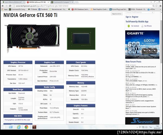Open the Facebook bookmark
Screen dimensions: 163x135
[x=43, y=9]
